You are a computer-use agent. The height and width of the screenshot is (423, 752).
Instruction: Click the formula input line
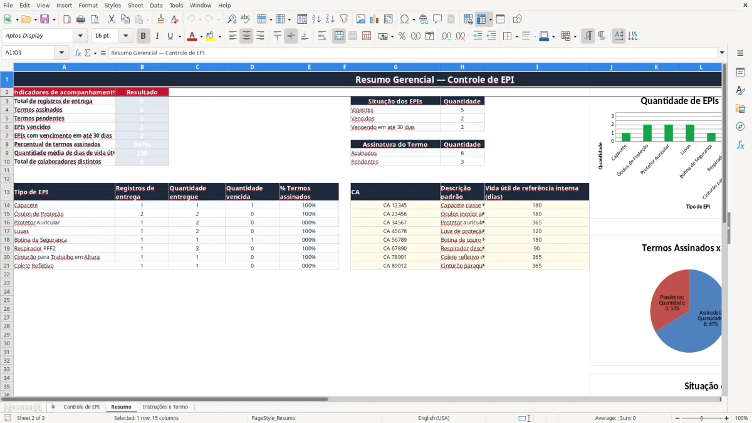point(413,53)
